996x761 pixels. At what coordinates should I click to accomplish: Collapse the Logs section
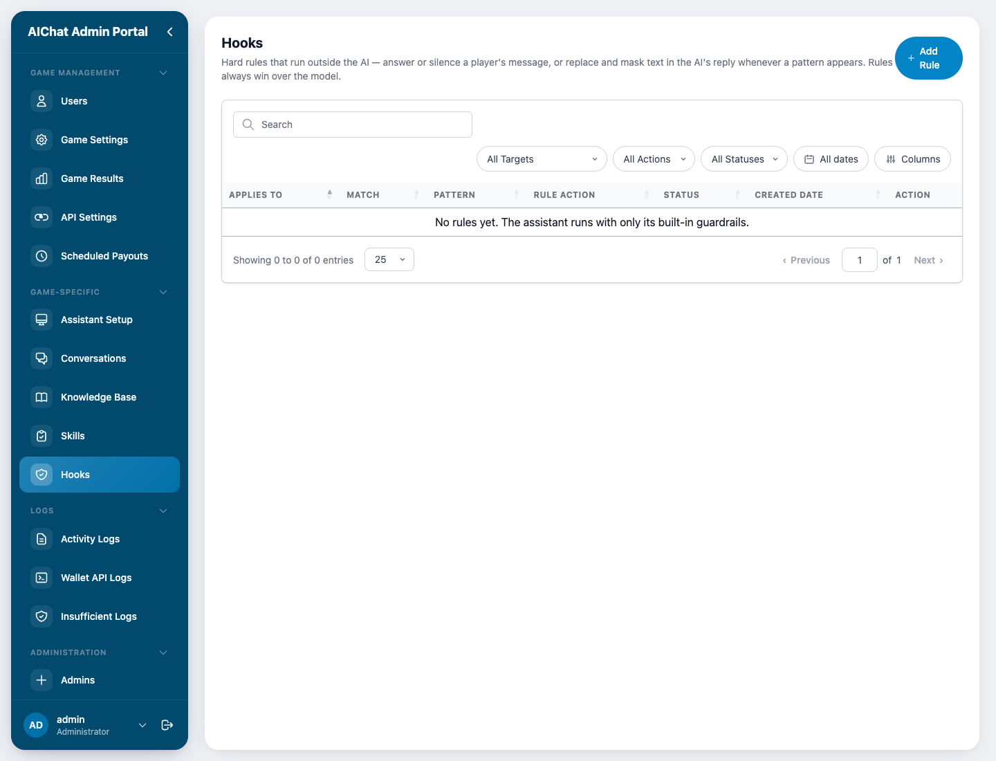pyautogui.click(x=163, y=511)
